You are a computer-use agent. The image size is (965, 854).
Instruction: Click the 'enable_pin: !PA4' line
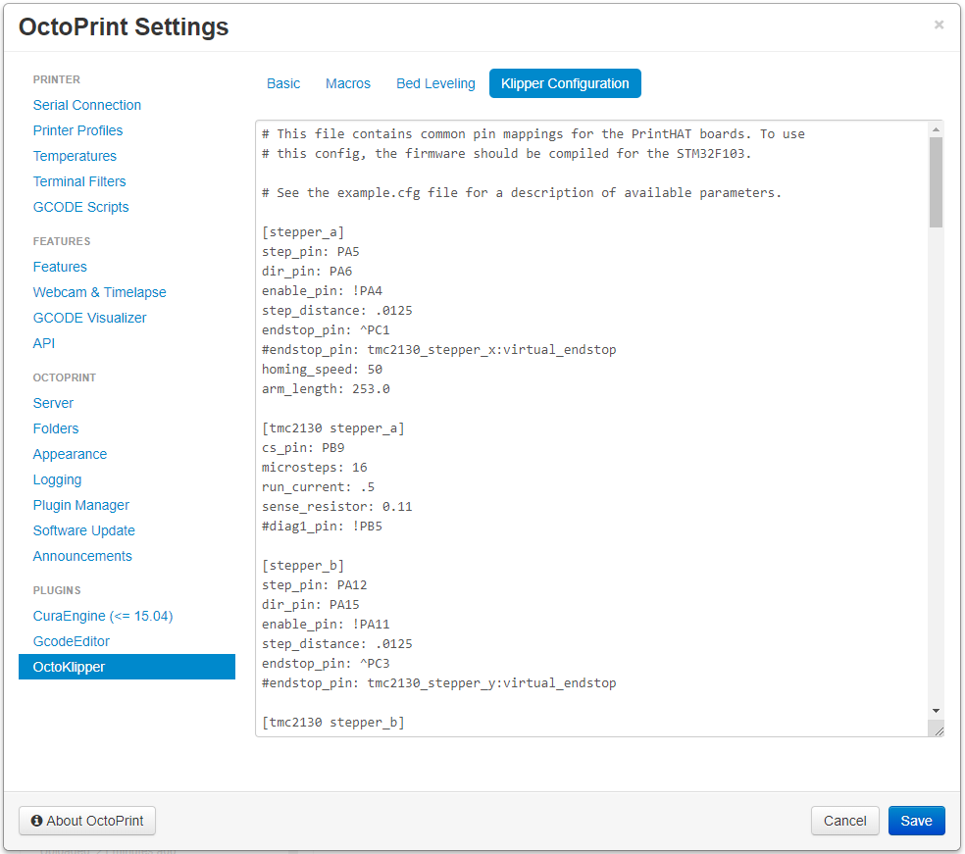pyautogui.click(x=322, y=291)
